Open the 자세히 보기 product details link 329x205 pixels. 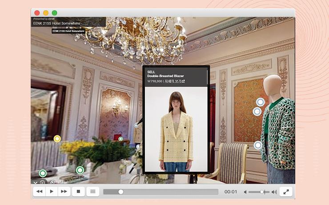point(174,81)
